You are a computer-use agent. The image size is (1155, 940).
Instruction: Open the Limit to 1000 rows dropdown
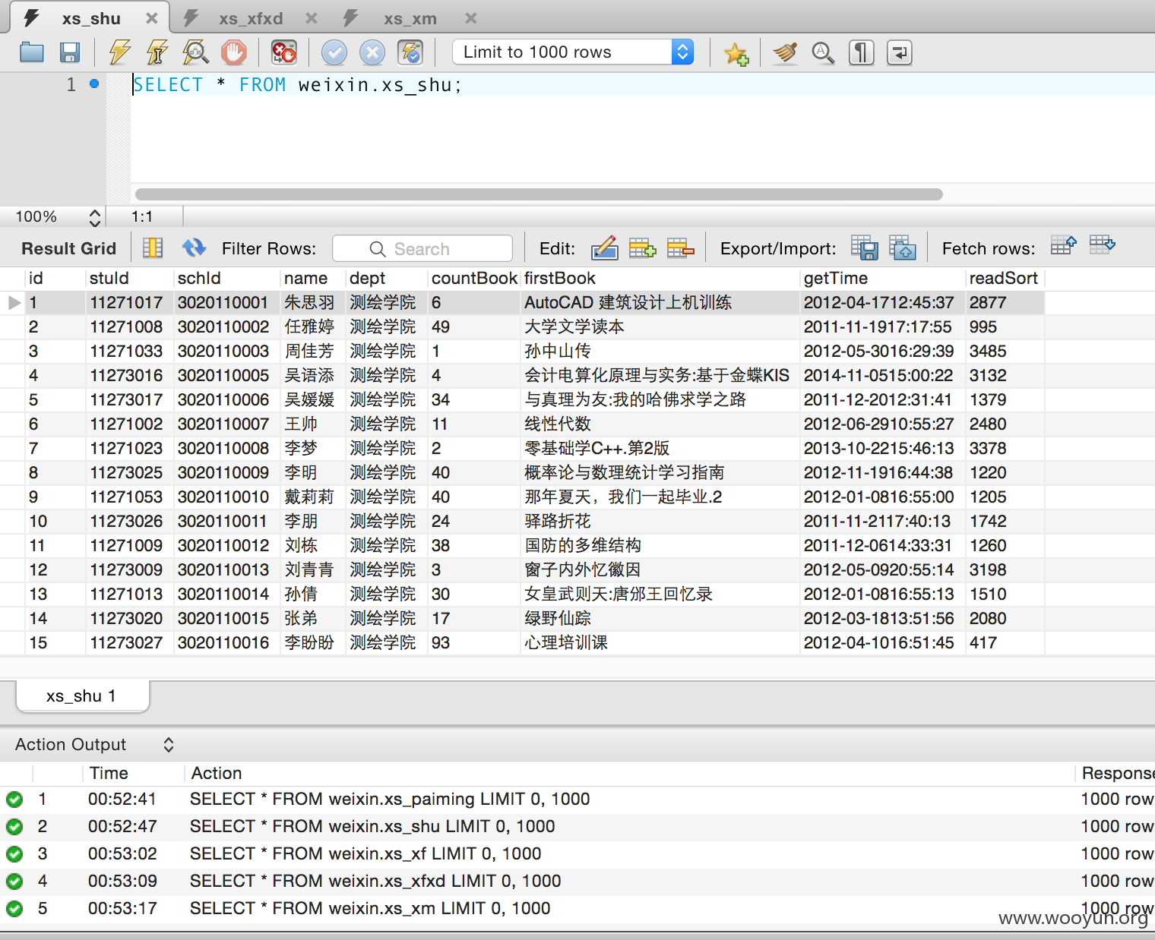pyautogui.click(x=574, y=52)
